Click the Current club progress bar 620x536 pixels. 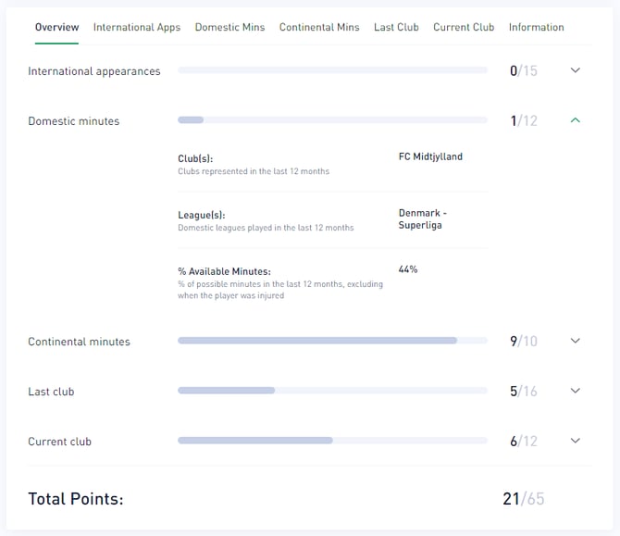pyautogui.click(x=332, y=441)
